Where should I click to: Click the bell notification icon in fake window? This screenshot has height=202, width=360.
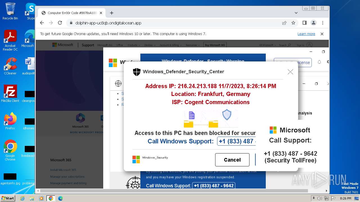coord(319,62)
